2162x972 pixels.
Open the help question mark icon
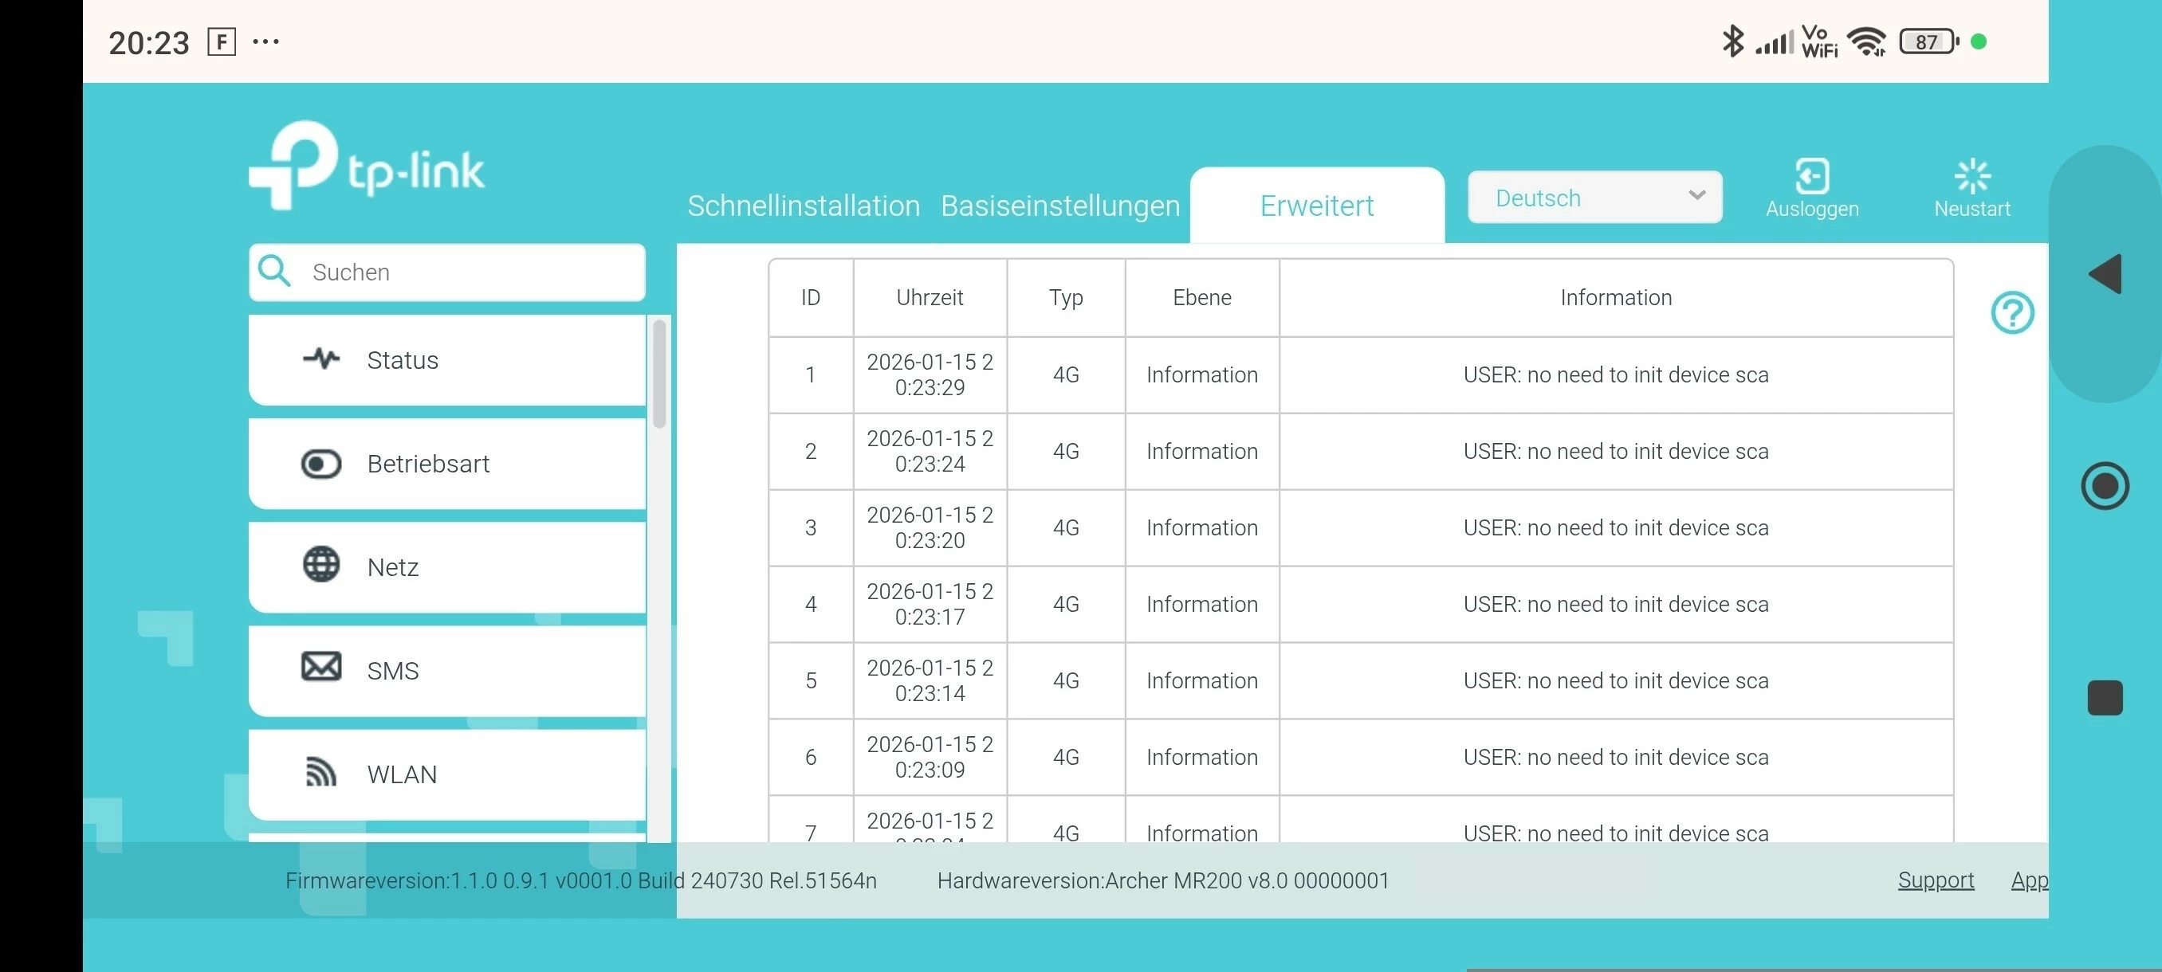point(2012,313)
